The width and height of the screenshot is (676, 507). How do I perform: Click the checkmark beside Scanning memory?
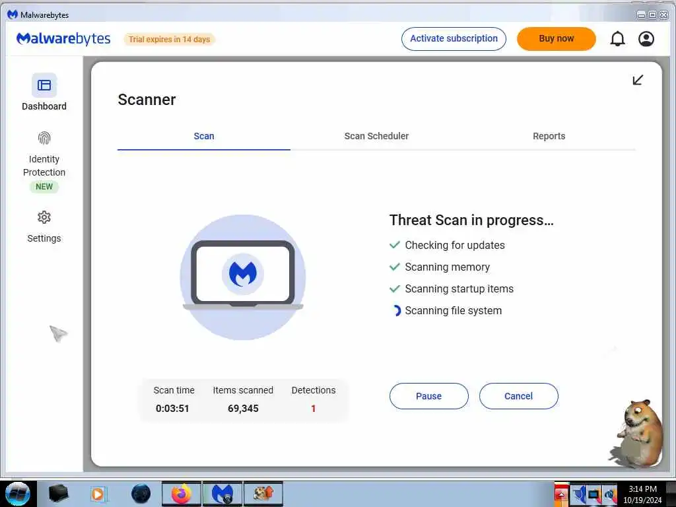(395, 267)
